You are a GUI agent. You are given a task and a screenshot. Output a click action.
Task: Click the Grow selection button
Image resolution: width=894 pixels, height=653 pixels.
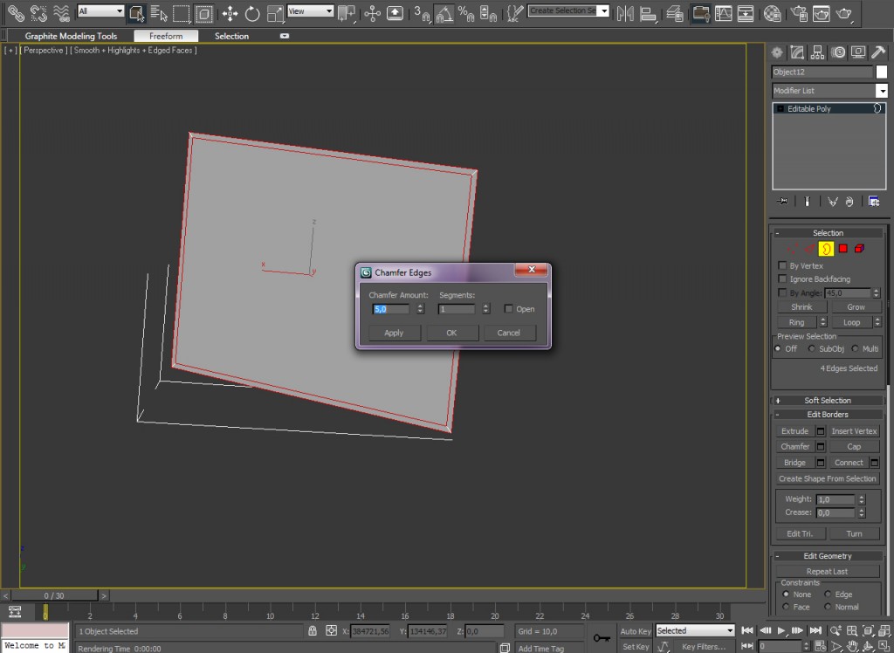pyautogui.click(x=856, y=306)
